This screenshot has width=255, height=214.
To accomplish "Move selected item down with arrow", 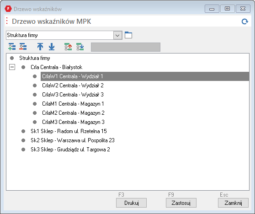I will 52,47.
